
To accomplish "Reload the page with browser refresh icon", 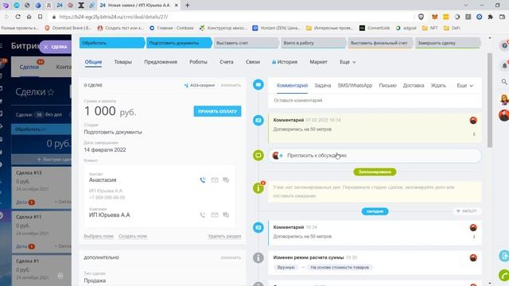I will coord(17,17).
